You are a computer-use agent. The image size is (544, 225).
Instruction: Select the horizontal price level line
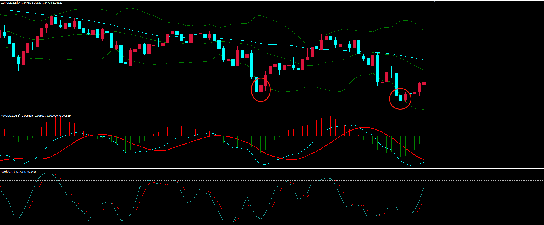tap(175, 82)
